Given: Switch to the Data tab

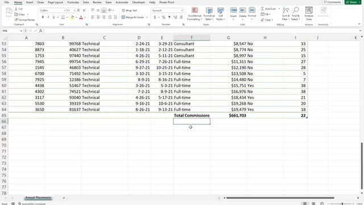Looking at the screenshot, I should [86, 2].
